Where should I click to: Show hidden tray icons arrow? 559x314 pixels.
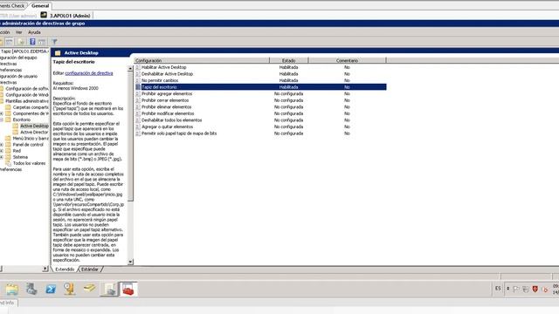point(507,289)
